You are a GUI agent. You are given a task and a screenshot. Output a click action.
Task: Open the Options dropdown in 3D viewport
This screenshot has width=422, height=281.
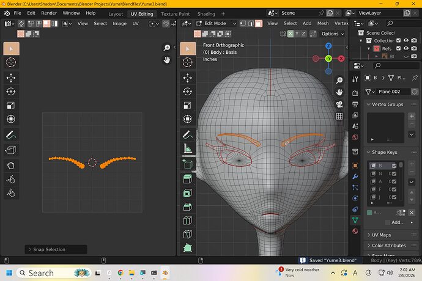pos(333,34)
